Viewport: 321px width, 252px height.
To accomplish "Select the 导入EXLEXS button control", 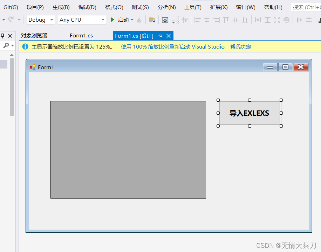I will tap(250, 113).
